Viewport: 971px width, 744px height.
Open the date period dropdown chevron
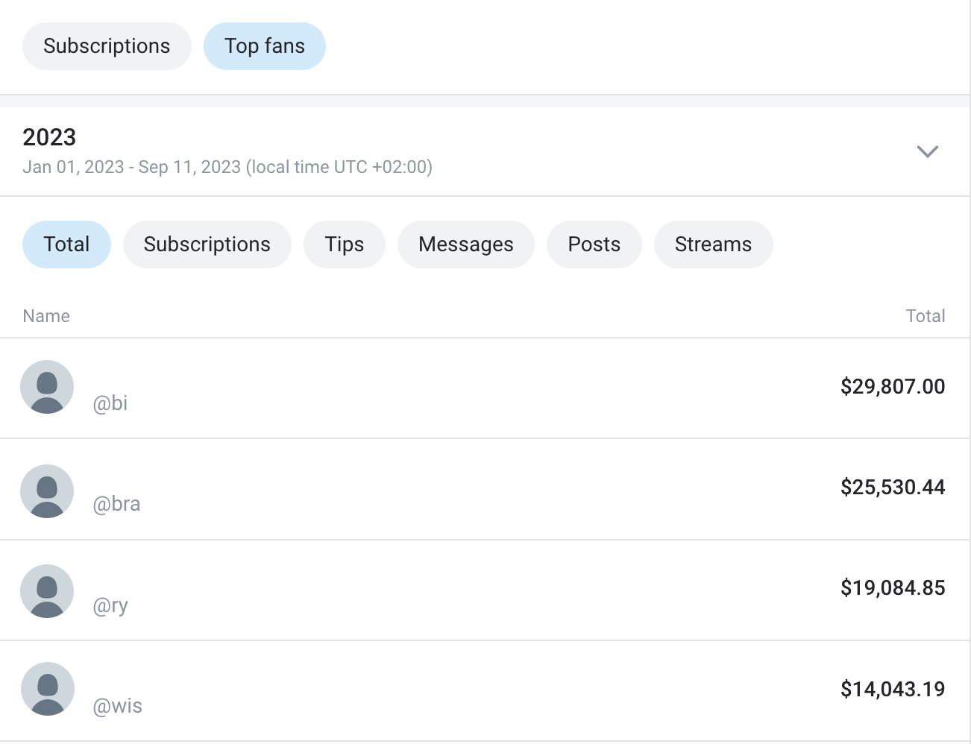pos(927,151)
